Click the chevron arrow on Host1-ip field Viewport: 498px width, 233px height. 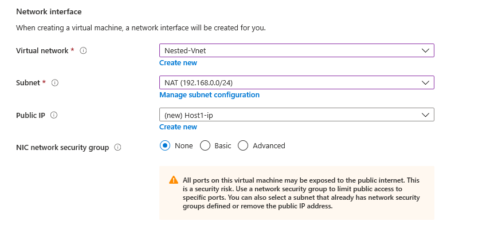[425, 114]
